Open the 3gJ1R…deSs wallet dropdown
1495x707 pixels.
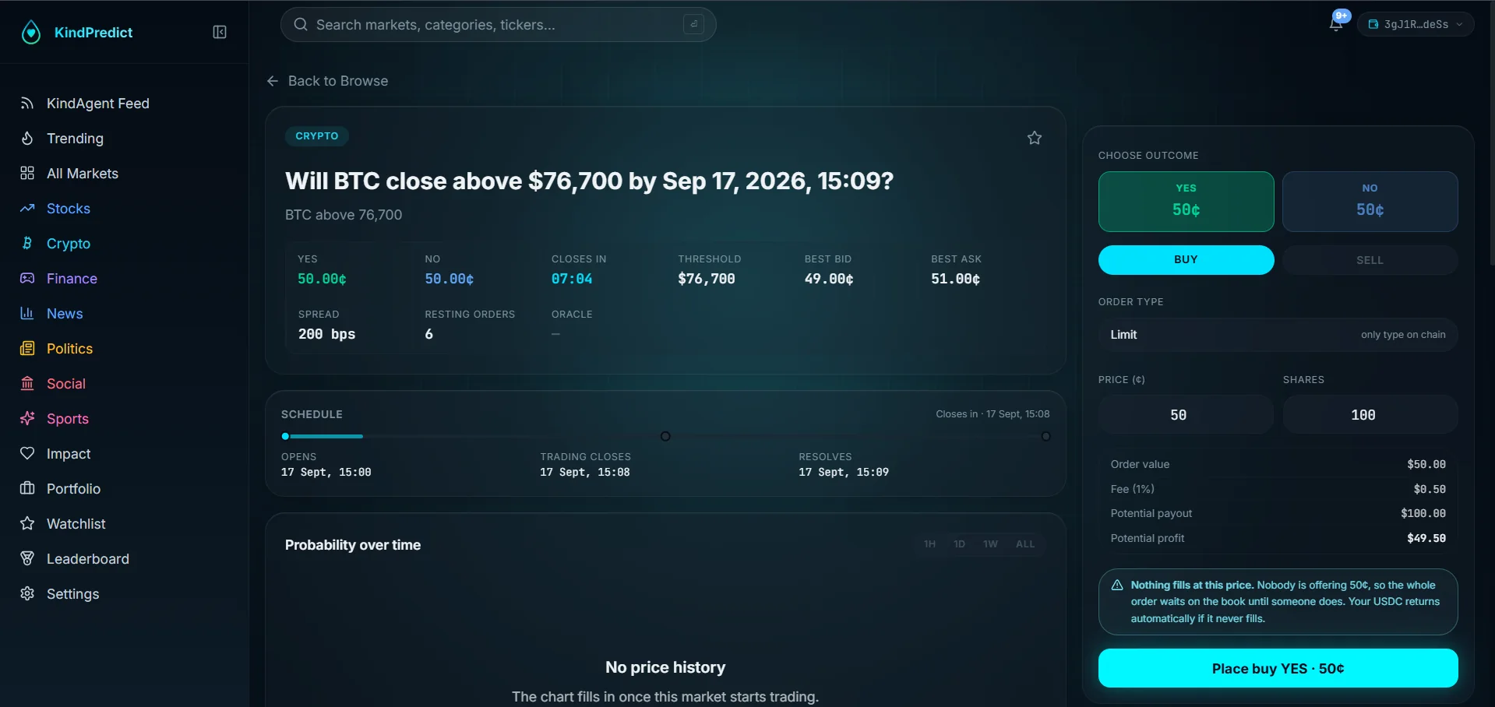point(1416,24)
